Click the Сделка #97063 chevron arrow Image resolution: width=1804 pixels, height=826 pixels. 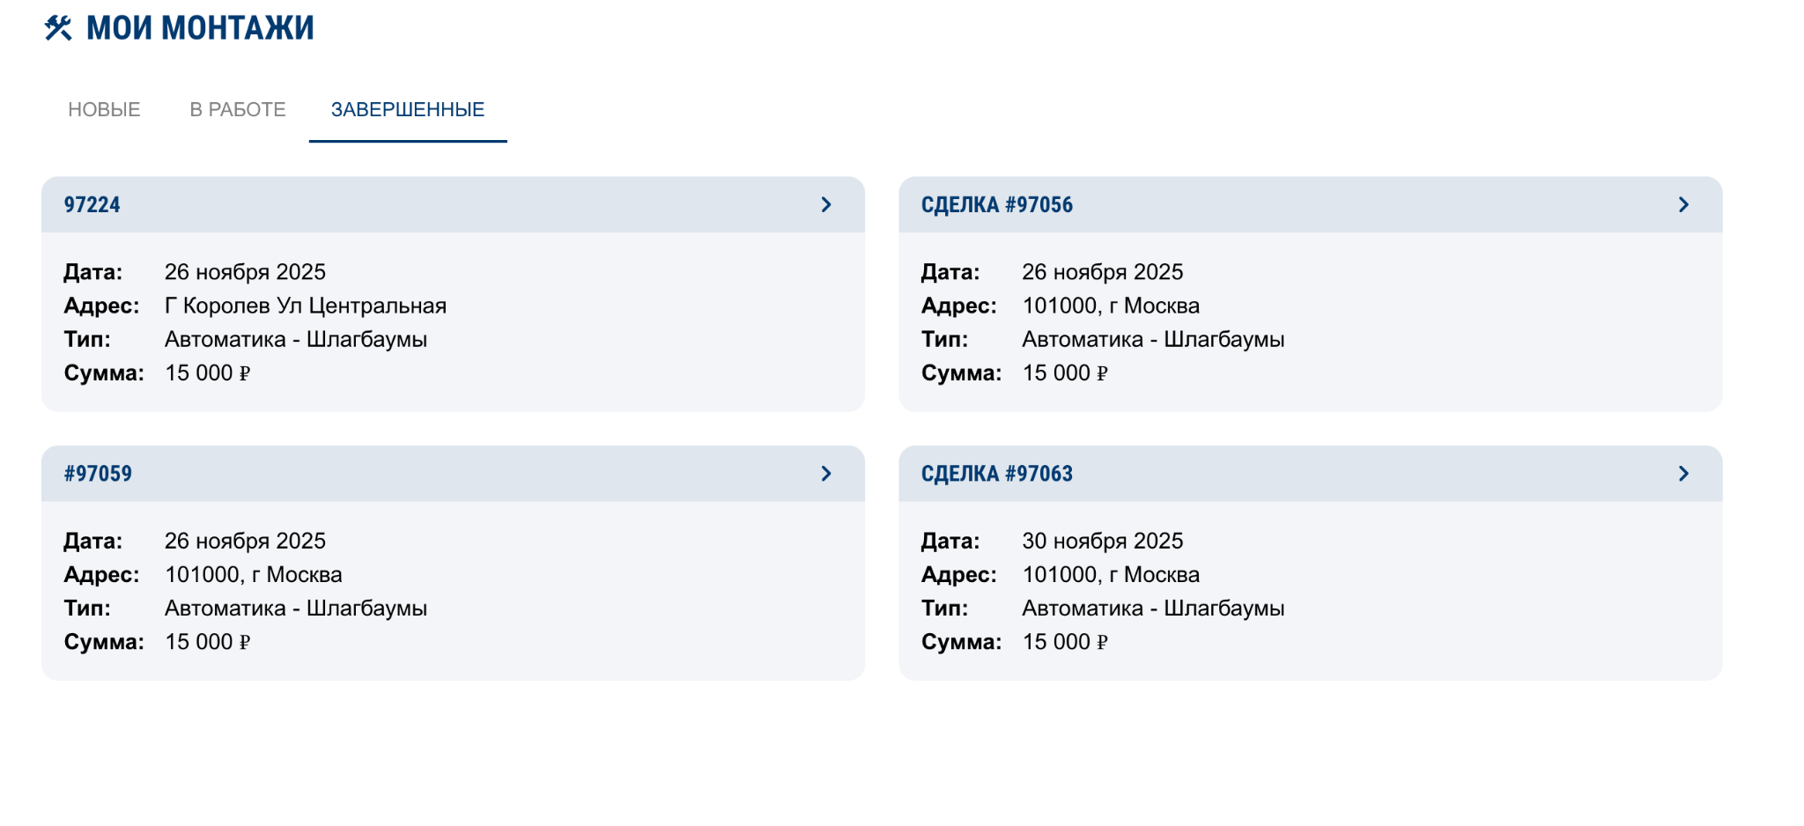[x=1683, y=474]
